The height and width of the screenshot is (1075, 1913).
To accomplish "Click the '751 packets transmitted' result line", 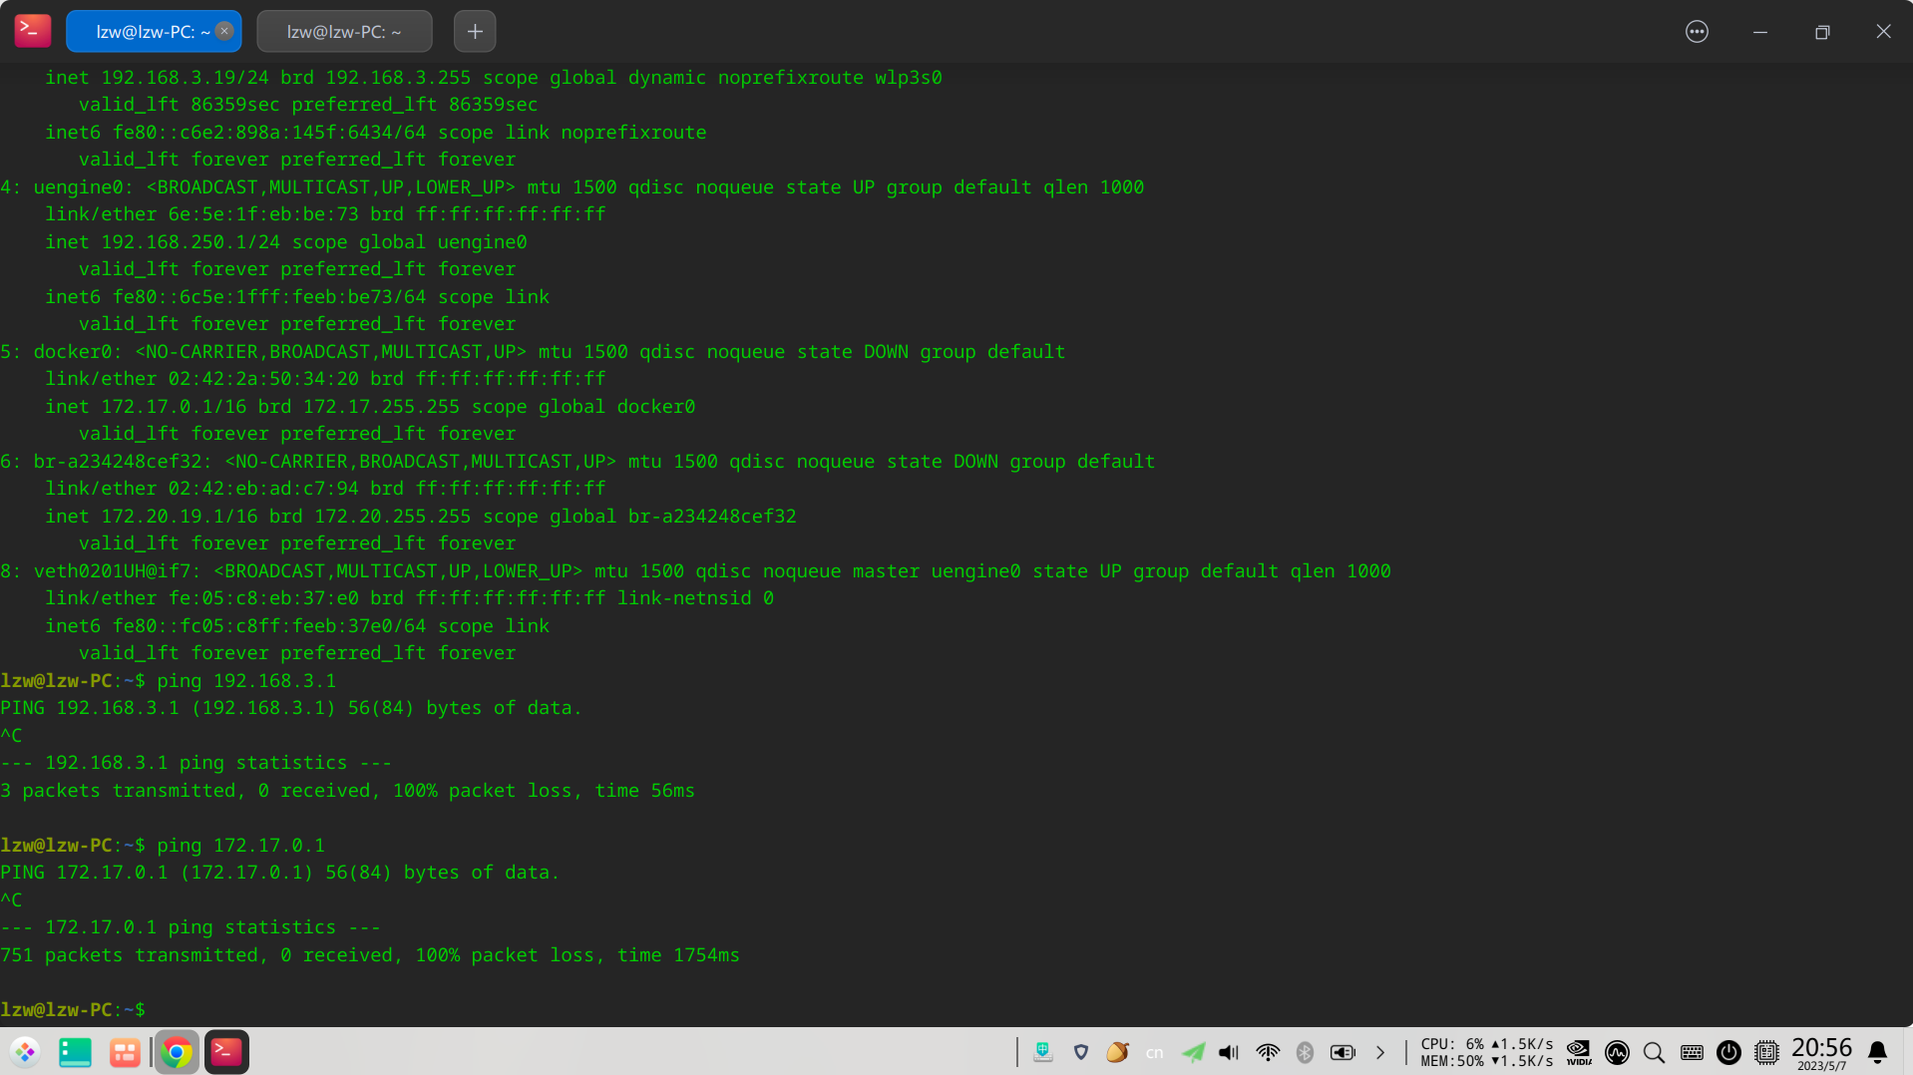I will click(370, 955).
